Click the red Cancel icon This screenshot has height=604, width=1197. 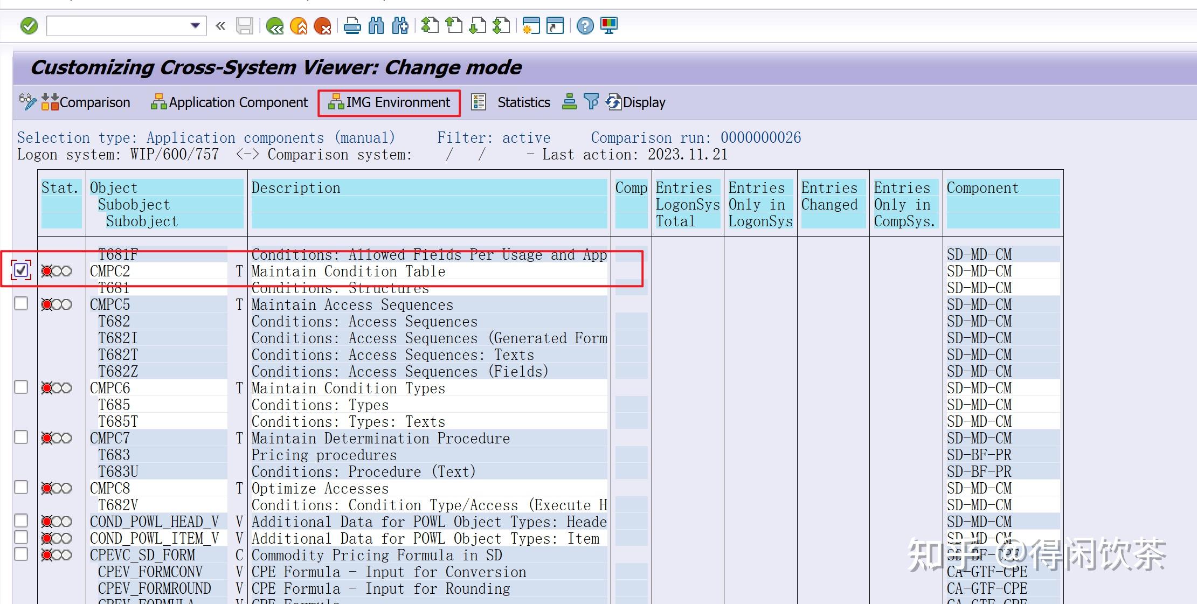coord(322,26)
